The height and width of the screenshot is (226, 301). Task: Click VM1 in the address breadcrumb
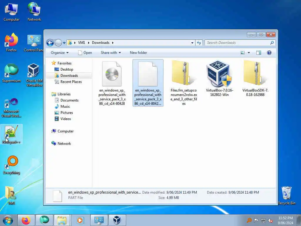point(81,43)
